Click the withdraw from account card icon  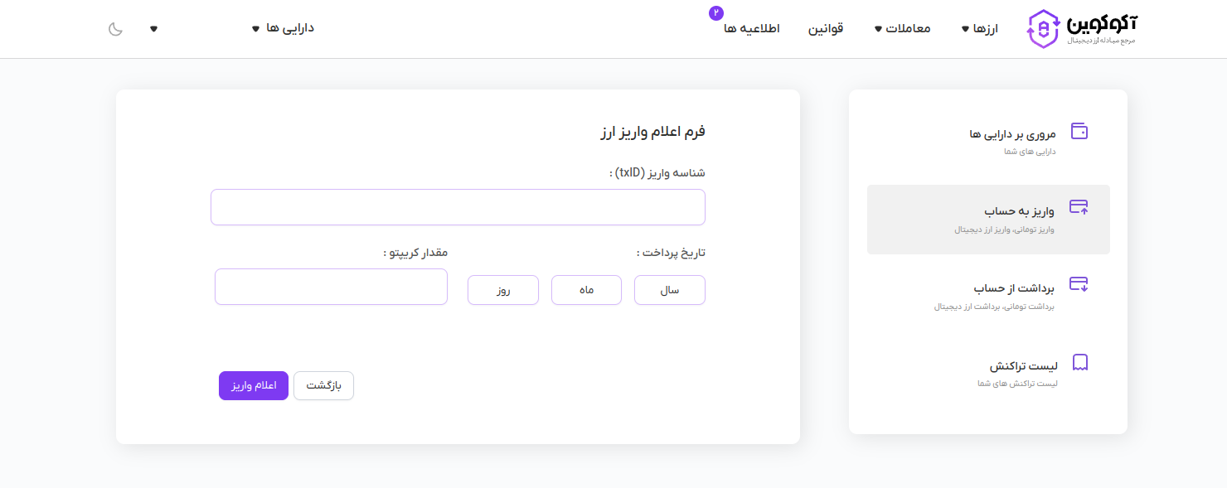point(1079,284)
